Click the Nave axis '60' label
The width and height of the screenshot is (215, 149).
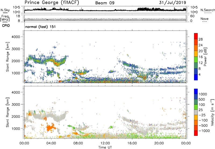tap(192, 16)
